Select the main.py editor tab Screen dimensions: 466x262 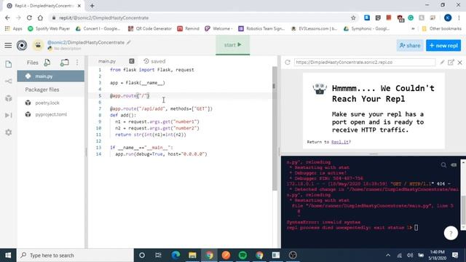107,61
